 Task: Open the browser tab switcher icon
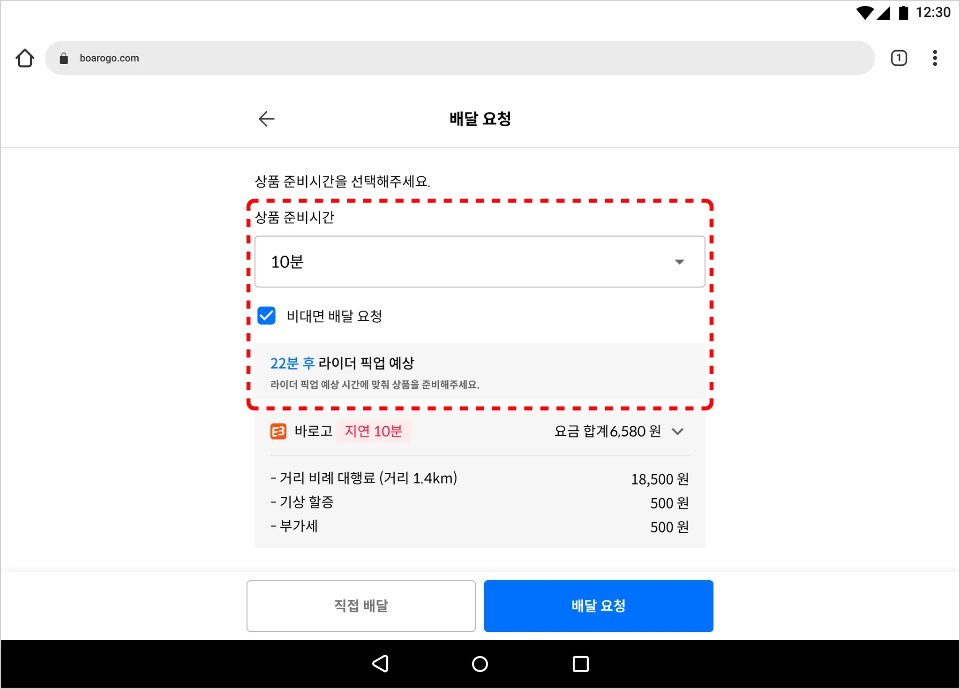(898, 58)
